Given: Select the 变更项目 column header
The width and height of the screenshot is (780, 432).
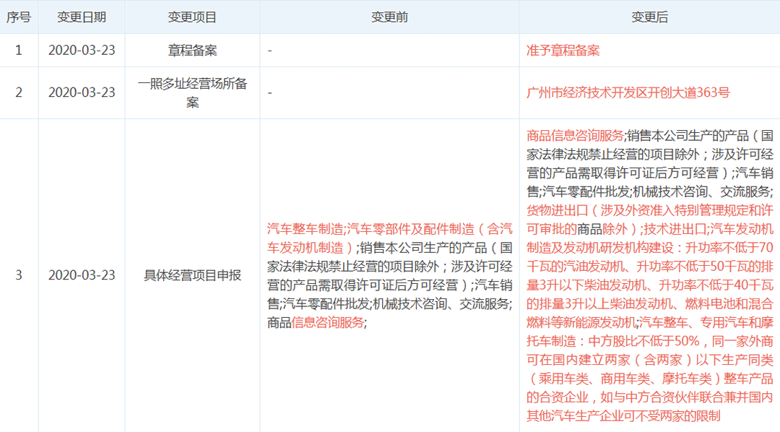Looking at the screenshot, I should pos(192,17).
